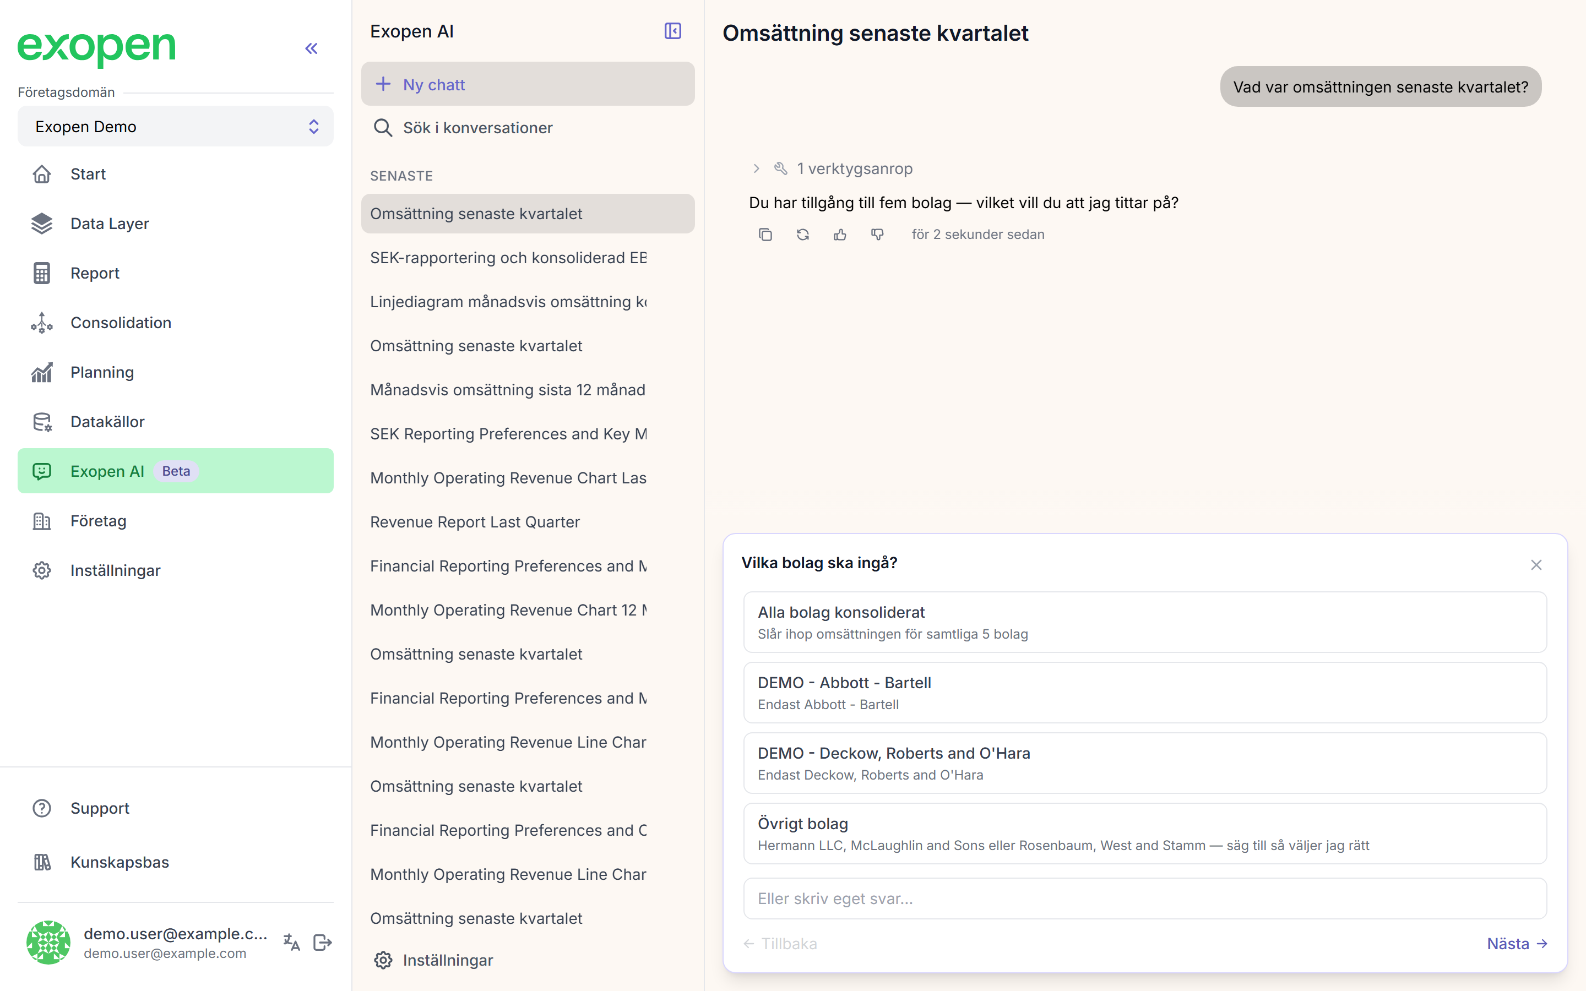Image resolution: width=1586 pixels, height=991 pixels.
Task: Open Consolidation in the sidebar
Action: click(176, 323)
